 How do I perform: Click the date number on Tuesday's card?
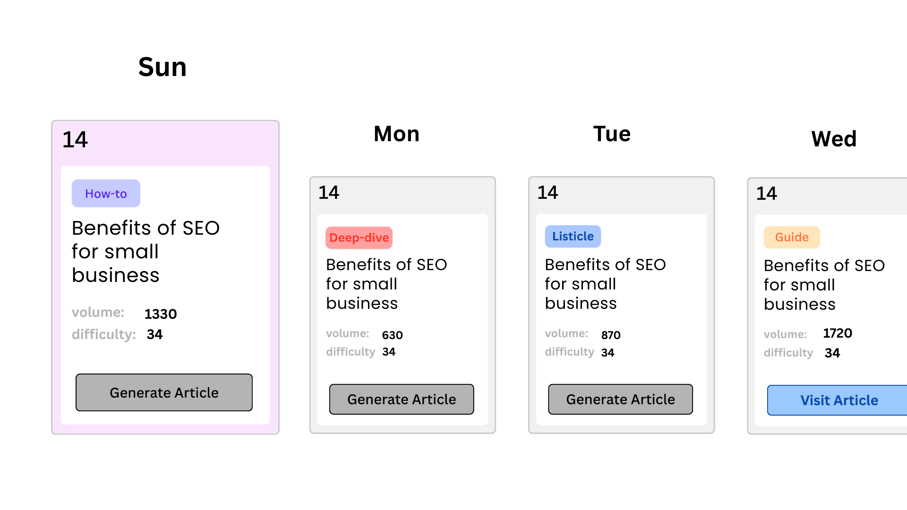tap(548, 193)
